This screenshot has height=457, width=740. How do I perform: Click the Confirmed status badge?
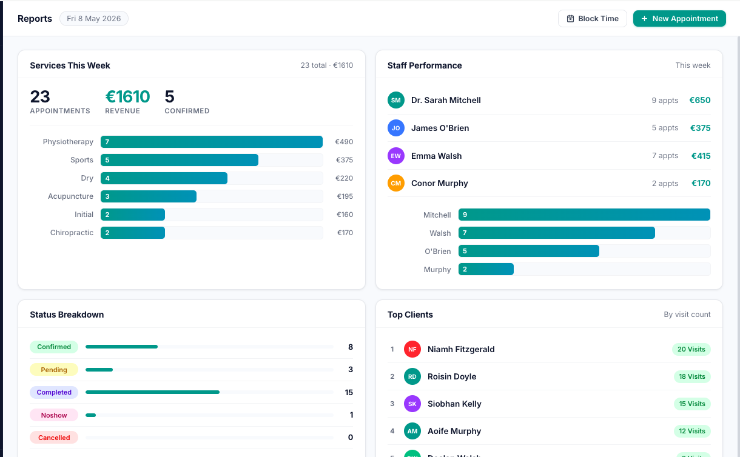click(x=54, y=347)
